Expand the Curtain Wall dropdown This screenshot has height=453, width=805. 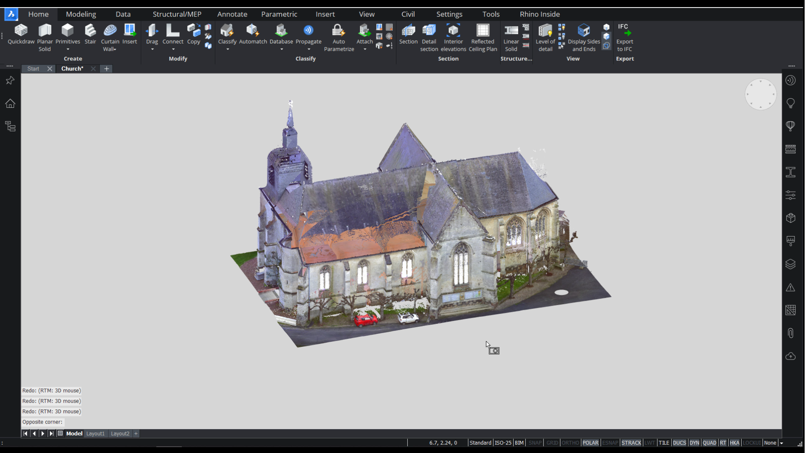point(115,49)
